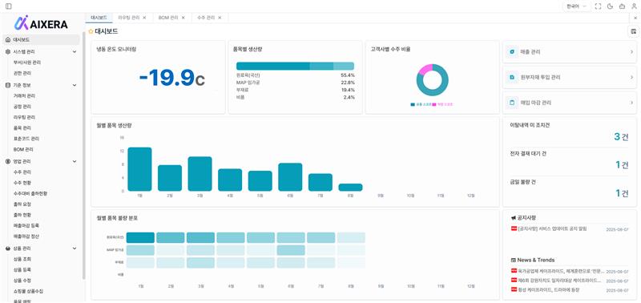Toggle the sidebar collapse icon at top-left
The height and width of the screenshot is (303, 641).
pyautogui.click(x=9, y=6)
